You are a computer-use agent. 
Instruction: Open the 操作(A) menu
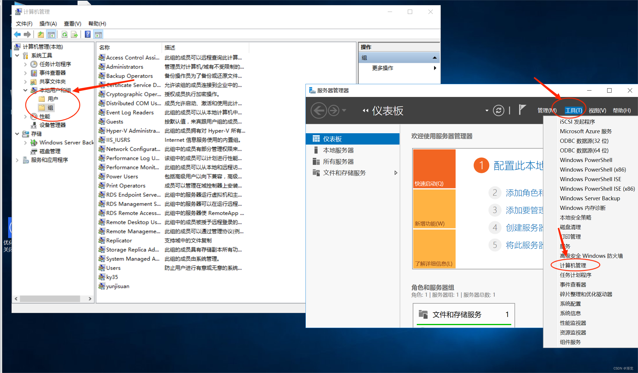[48, 24]
